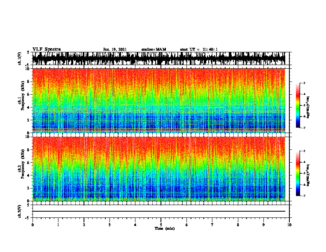Click the ch.1 "Frequency (kHz)" axis label
Screen dimensions: 326x252
[23, 95]
